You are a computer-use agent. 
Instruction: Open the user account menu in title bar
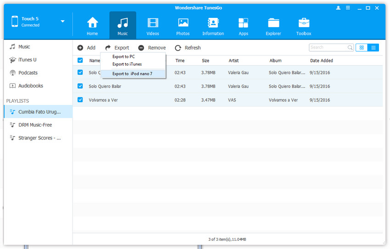click(x=339, y=8)
